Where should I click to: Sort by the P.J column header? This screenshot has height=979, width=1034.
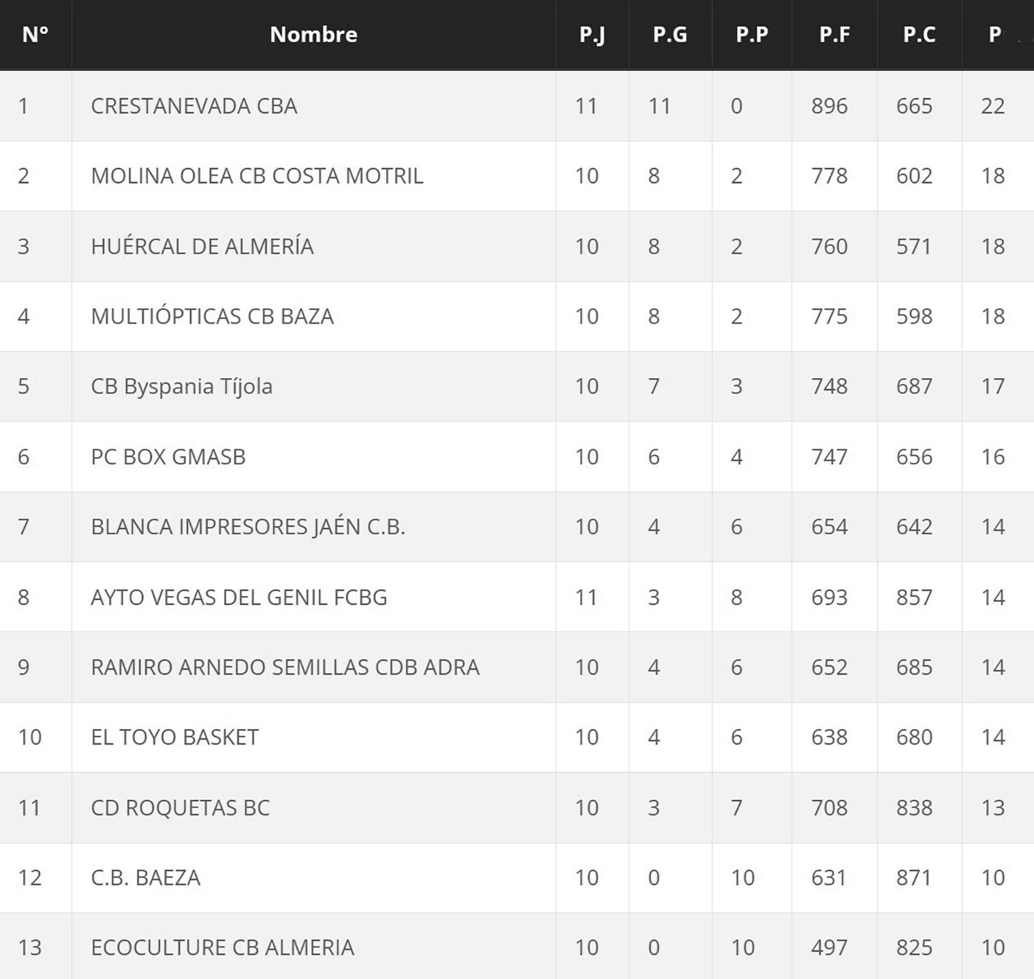[x=591, y=34]
